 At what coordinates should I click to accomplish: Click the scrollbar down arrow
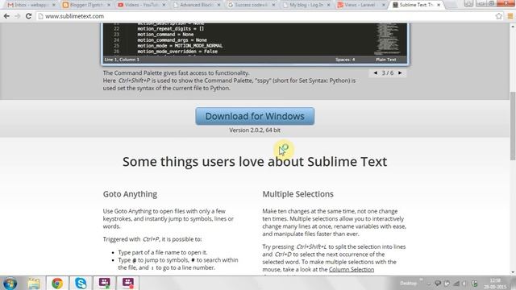(x=513, y=272)
